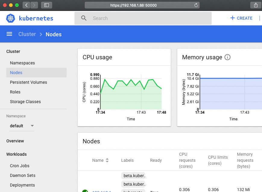Viewport: 262px width, 192px height.
Task: Click the search magnifier icon
Action: 84,18
